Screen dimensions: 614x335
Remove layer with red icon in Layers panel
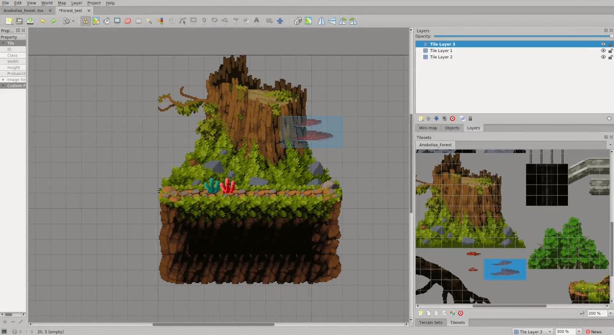tap(452, 118)
